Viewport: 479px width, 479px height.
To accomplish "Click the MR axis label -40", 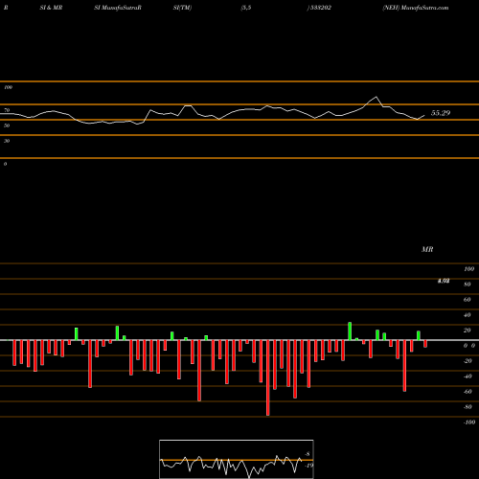I will pyautogui.click(x=468, y=376).
